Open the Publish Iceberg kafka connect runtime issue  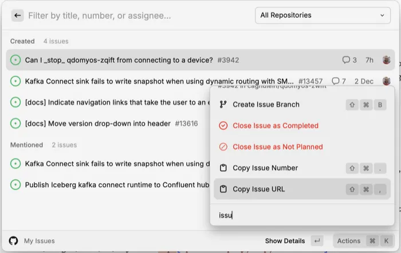point(115,185)
